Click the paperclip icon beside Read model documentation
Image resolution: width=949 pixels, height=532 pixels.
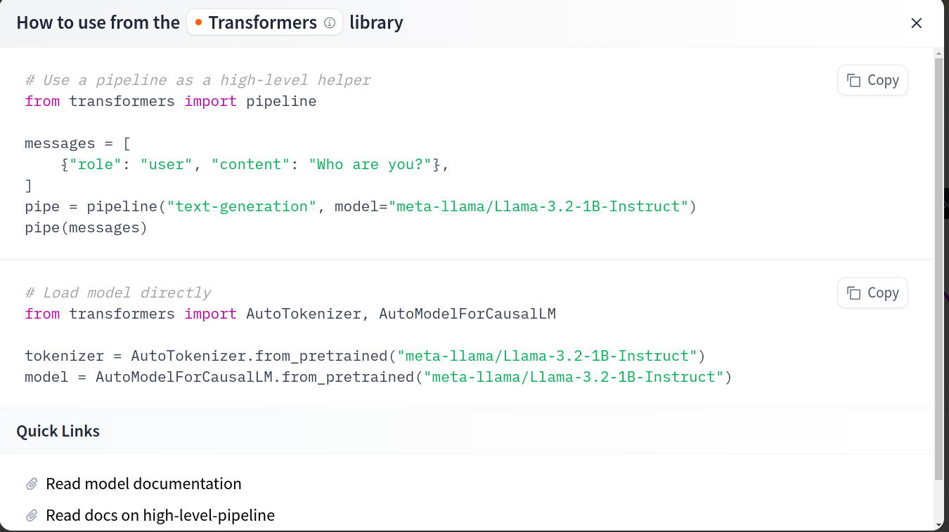point(32,484)
